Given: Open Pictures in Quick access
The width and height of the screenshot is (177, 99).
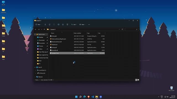Looking at the screenshot, I should (41, 46).
